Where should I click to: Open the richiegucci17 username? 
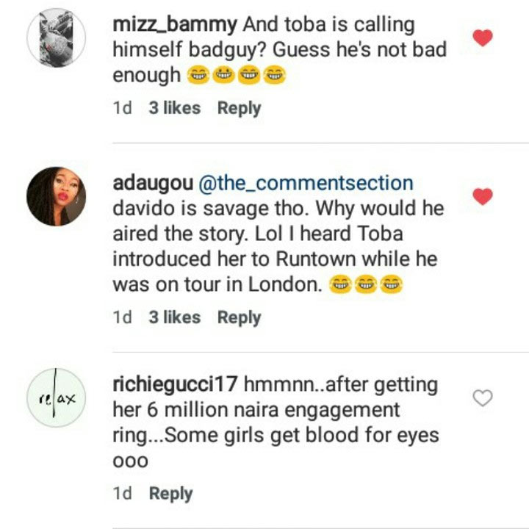(x=175, y=384)
